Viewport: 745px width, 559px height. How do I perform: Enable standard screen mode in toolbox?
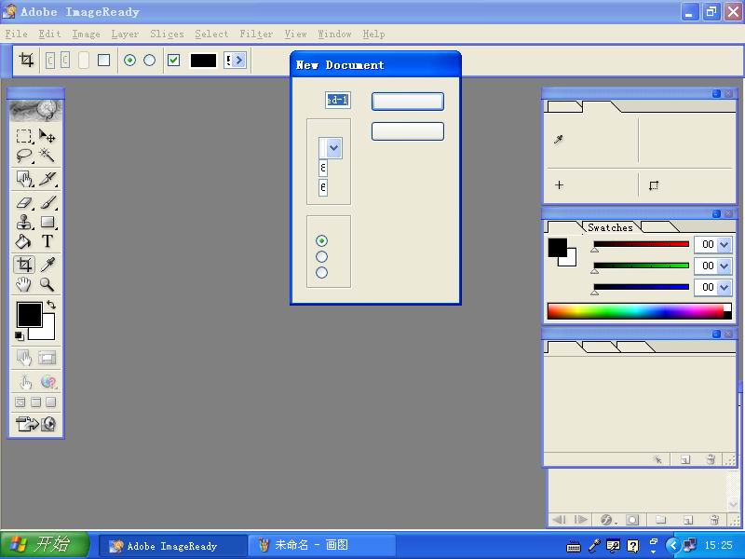tap(20, 402)
